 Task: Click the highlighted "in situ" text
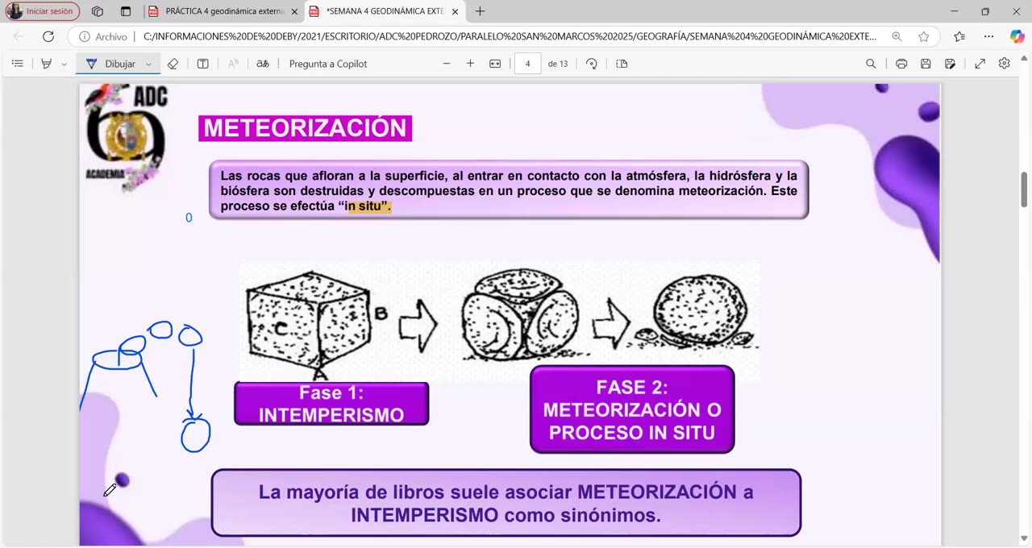click(368, 206)
